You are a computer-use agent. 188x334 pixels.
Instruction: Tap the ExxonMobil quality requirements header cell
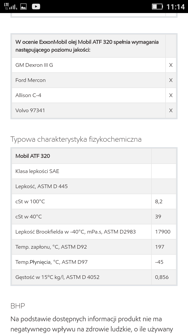(x=89, y=46)
